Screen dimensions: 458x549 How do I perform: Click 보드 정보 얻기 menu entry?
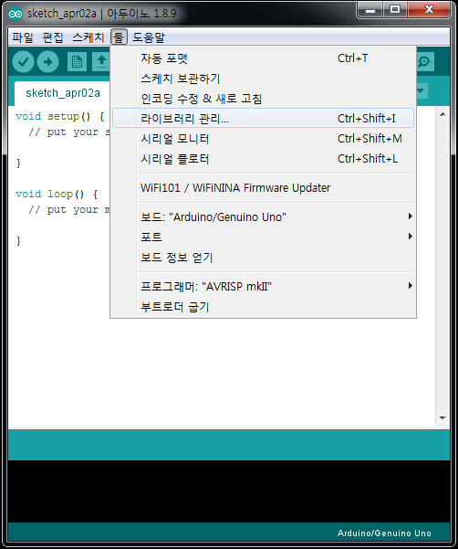(263, 258)
